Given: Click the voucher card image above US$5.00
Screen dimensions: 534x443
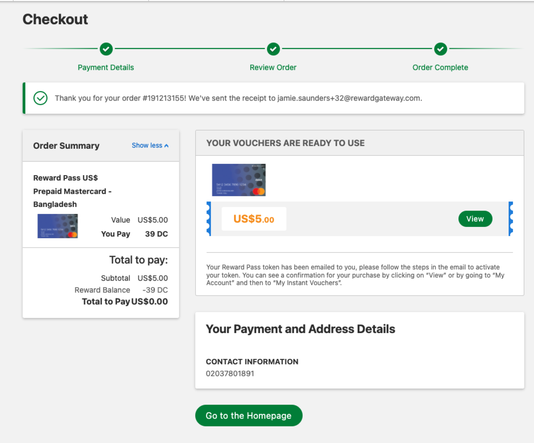Looking at the screenshot, I should tap(239, 180).
